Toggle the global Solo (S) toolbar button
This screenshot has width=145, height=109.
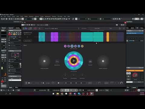pyautogui.click(x=11, y=19)
